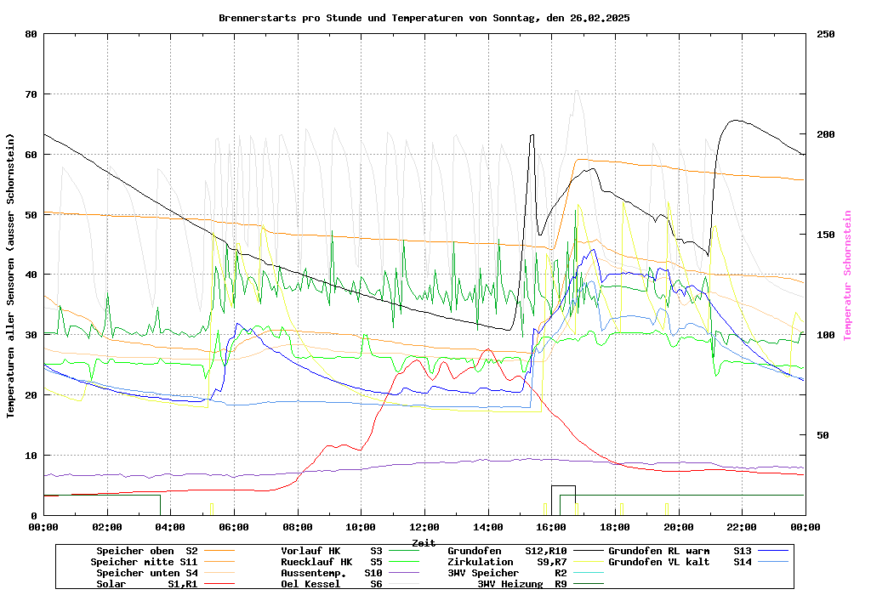Click the 22:00 tick on the time axis
This screenshot has height=595, width=871.
(742, 527)
